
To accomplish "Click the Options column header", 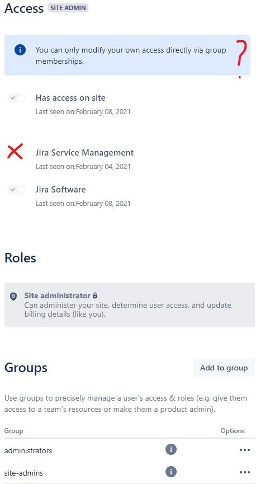I will tap(233, 431).
